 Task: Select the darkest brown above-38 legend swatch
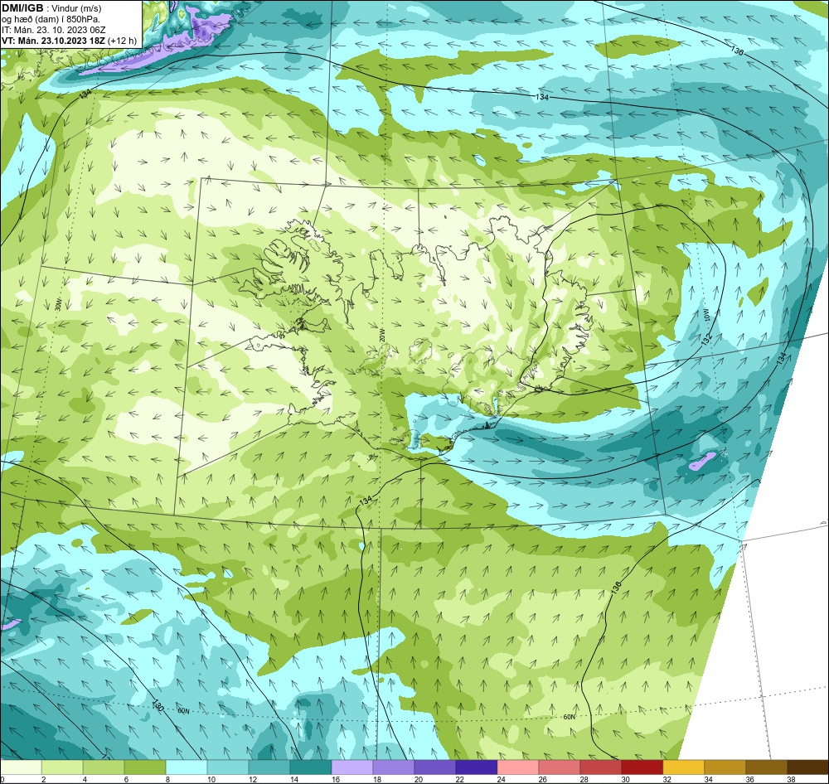[x=807, y=767]
